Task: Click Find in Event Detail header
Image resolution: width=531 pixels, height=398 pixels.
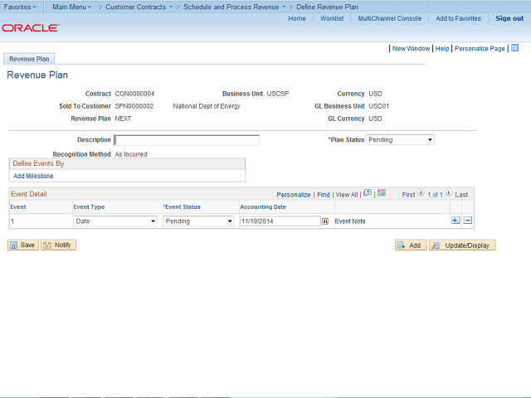Action: pyautogui.click(x=324, y=195)
